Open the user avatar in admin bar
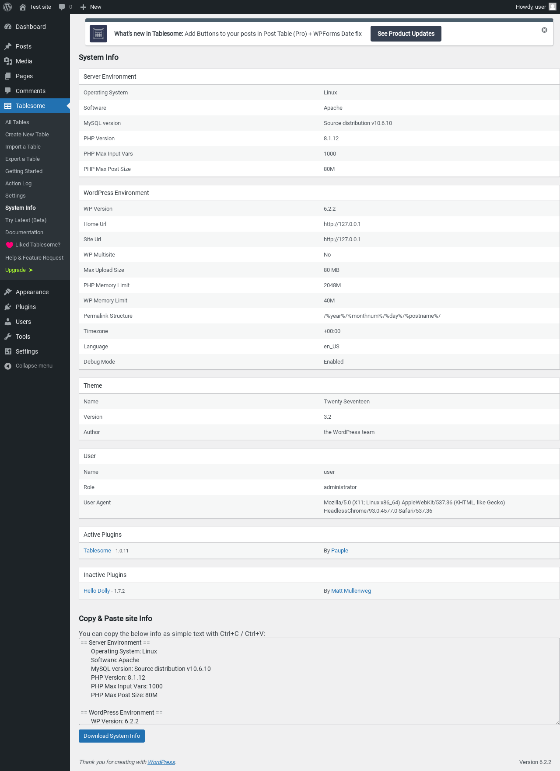Image resolution: width=560 pixels, height=771 pixels. click(553, 7)
